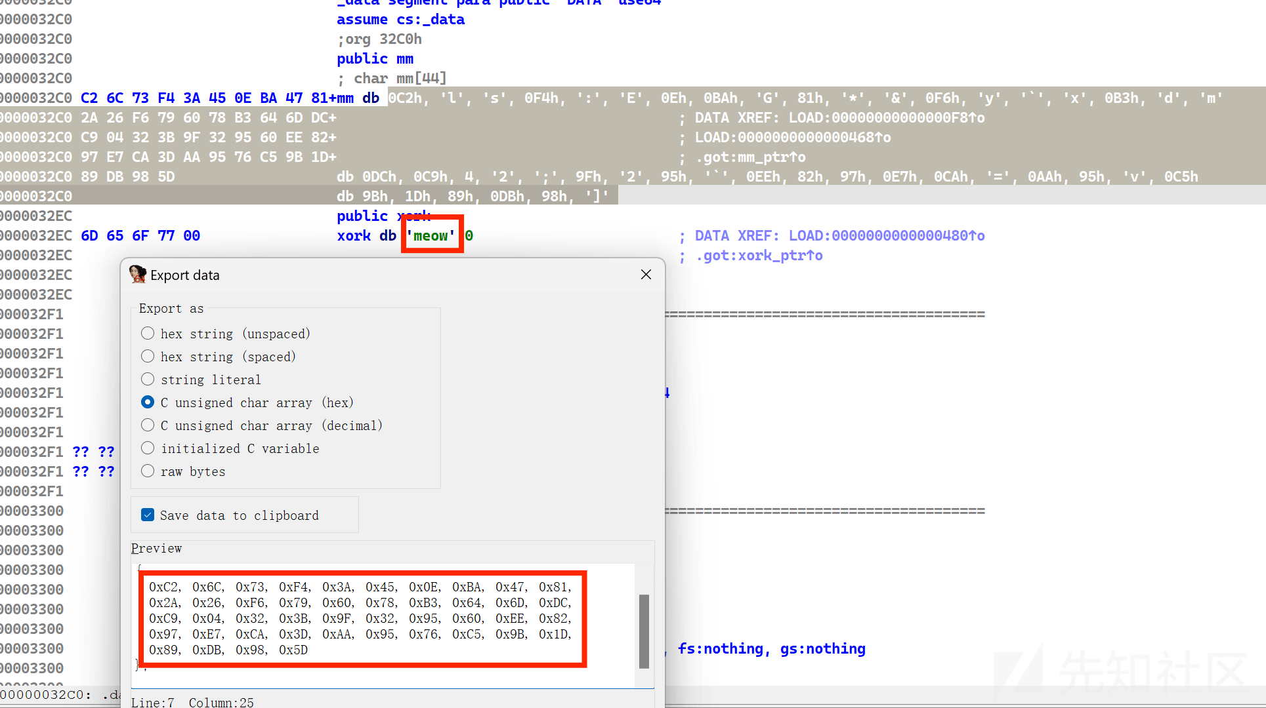Click the ';org 32C0h' comment
Screen dimensions: 1266x708
(x=379, y=39)
